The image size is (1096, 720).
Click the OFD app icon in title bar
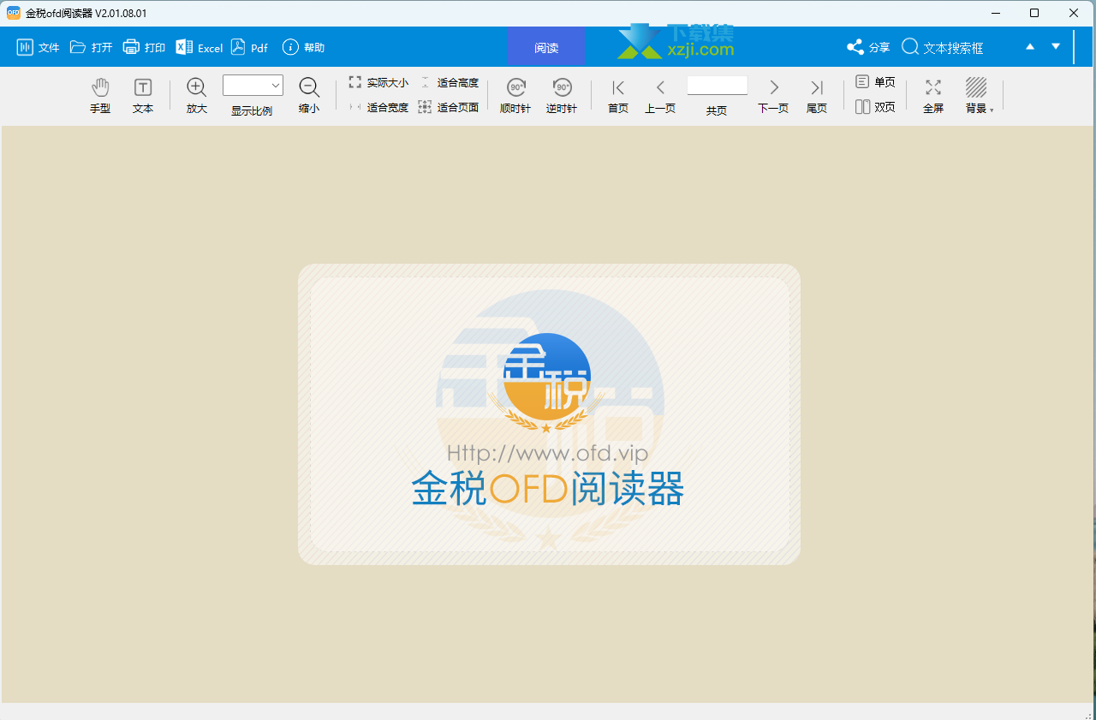tap(14, 13)
